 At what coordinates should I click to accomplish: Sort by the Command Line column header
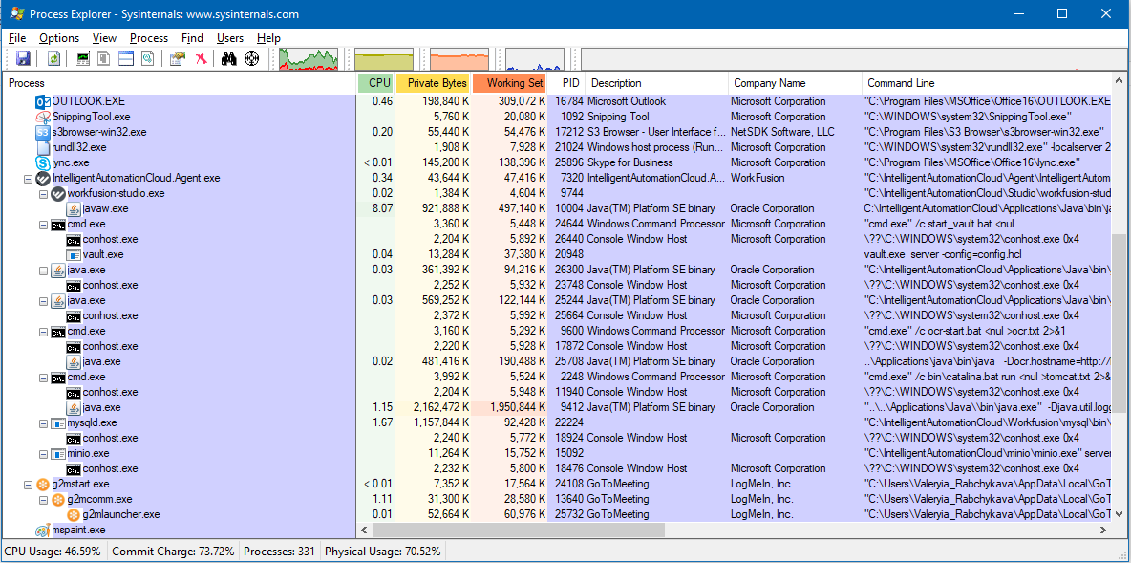tap(986, 83)
